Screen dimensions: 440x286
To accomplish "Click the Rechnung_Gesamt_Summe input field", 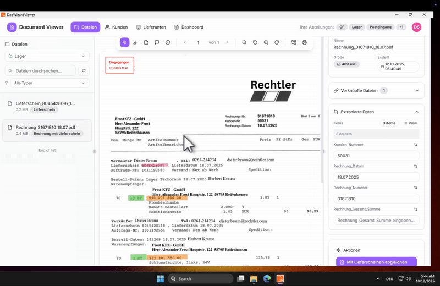I will coord(376,220).
